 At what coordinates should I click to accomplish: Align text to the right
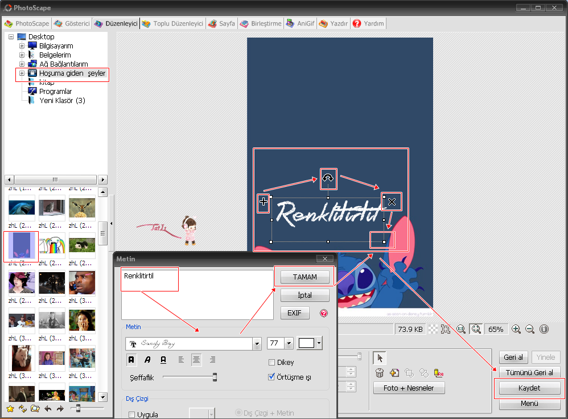pos(213,360)
